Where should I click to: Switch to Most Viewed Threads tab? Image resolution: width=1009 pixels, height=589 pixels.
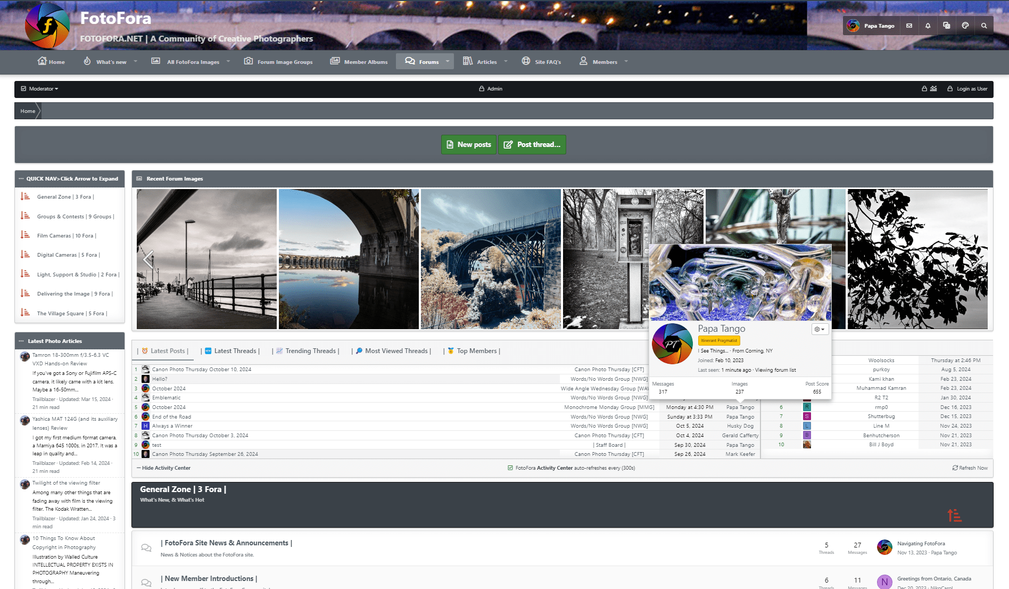point(392,351)
